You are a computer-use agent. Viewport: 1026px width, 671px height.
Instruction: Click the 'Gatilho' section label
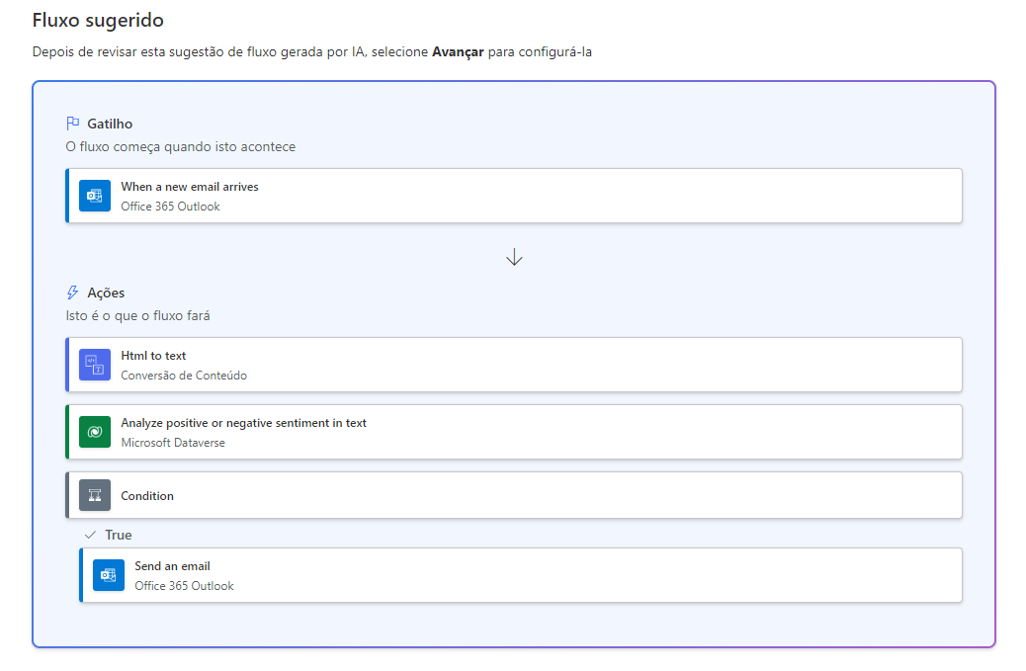(x=110, y=124)
